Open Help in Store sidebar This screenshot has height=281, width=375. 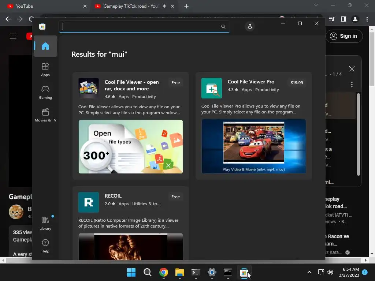click(x=45, y=246)
